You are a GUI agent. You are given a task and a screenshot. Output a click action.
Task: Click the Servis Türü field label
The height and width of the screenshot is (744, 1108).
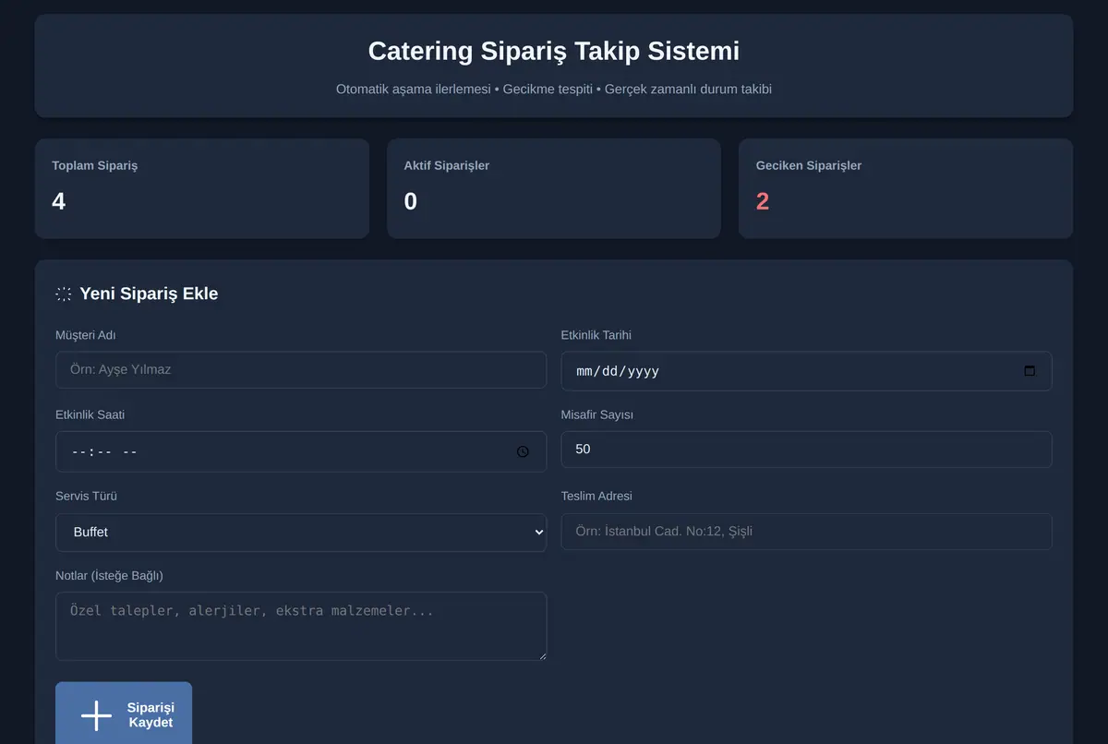[x=86, y=496]
